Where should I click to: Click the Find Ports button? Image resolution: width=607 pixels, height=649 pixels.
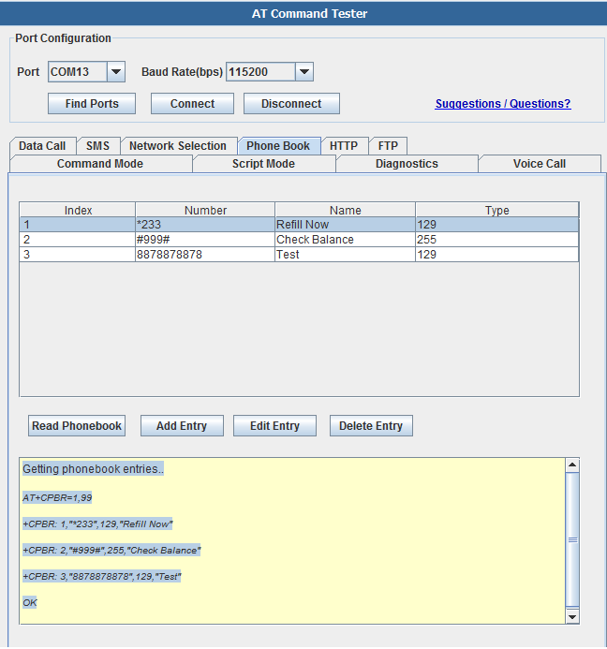point(92,103)
